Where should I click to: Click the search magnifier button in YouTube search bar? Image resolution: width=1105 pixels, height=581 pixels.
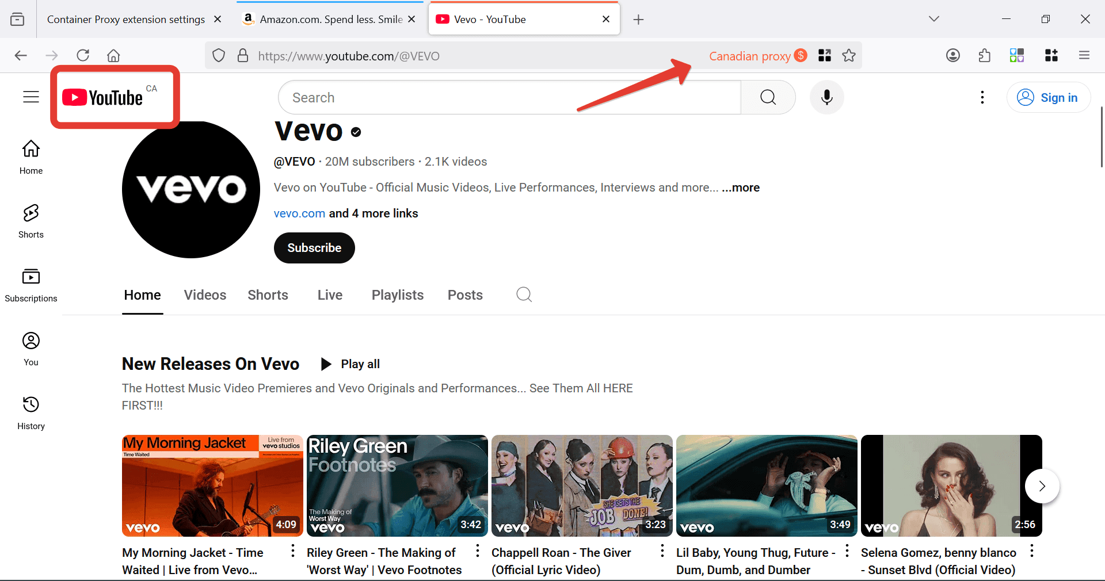(768, 97)
